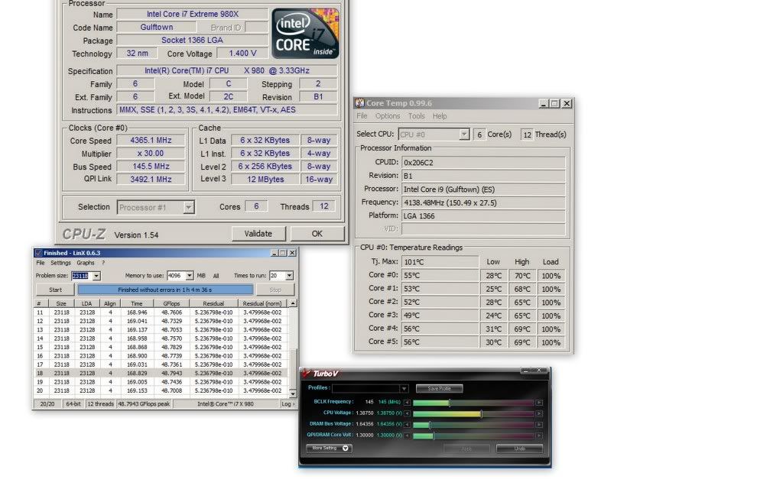Click the GFlops column header in LinX

click(171, 303)
